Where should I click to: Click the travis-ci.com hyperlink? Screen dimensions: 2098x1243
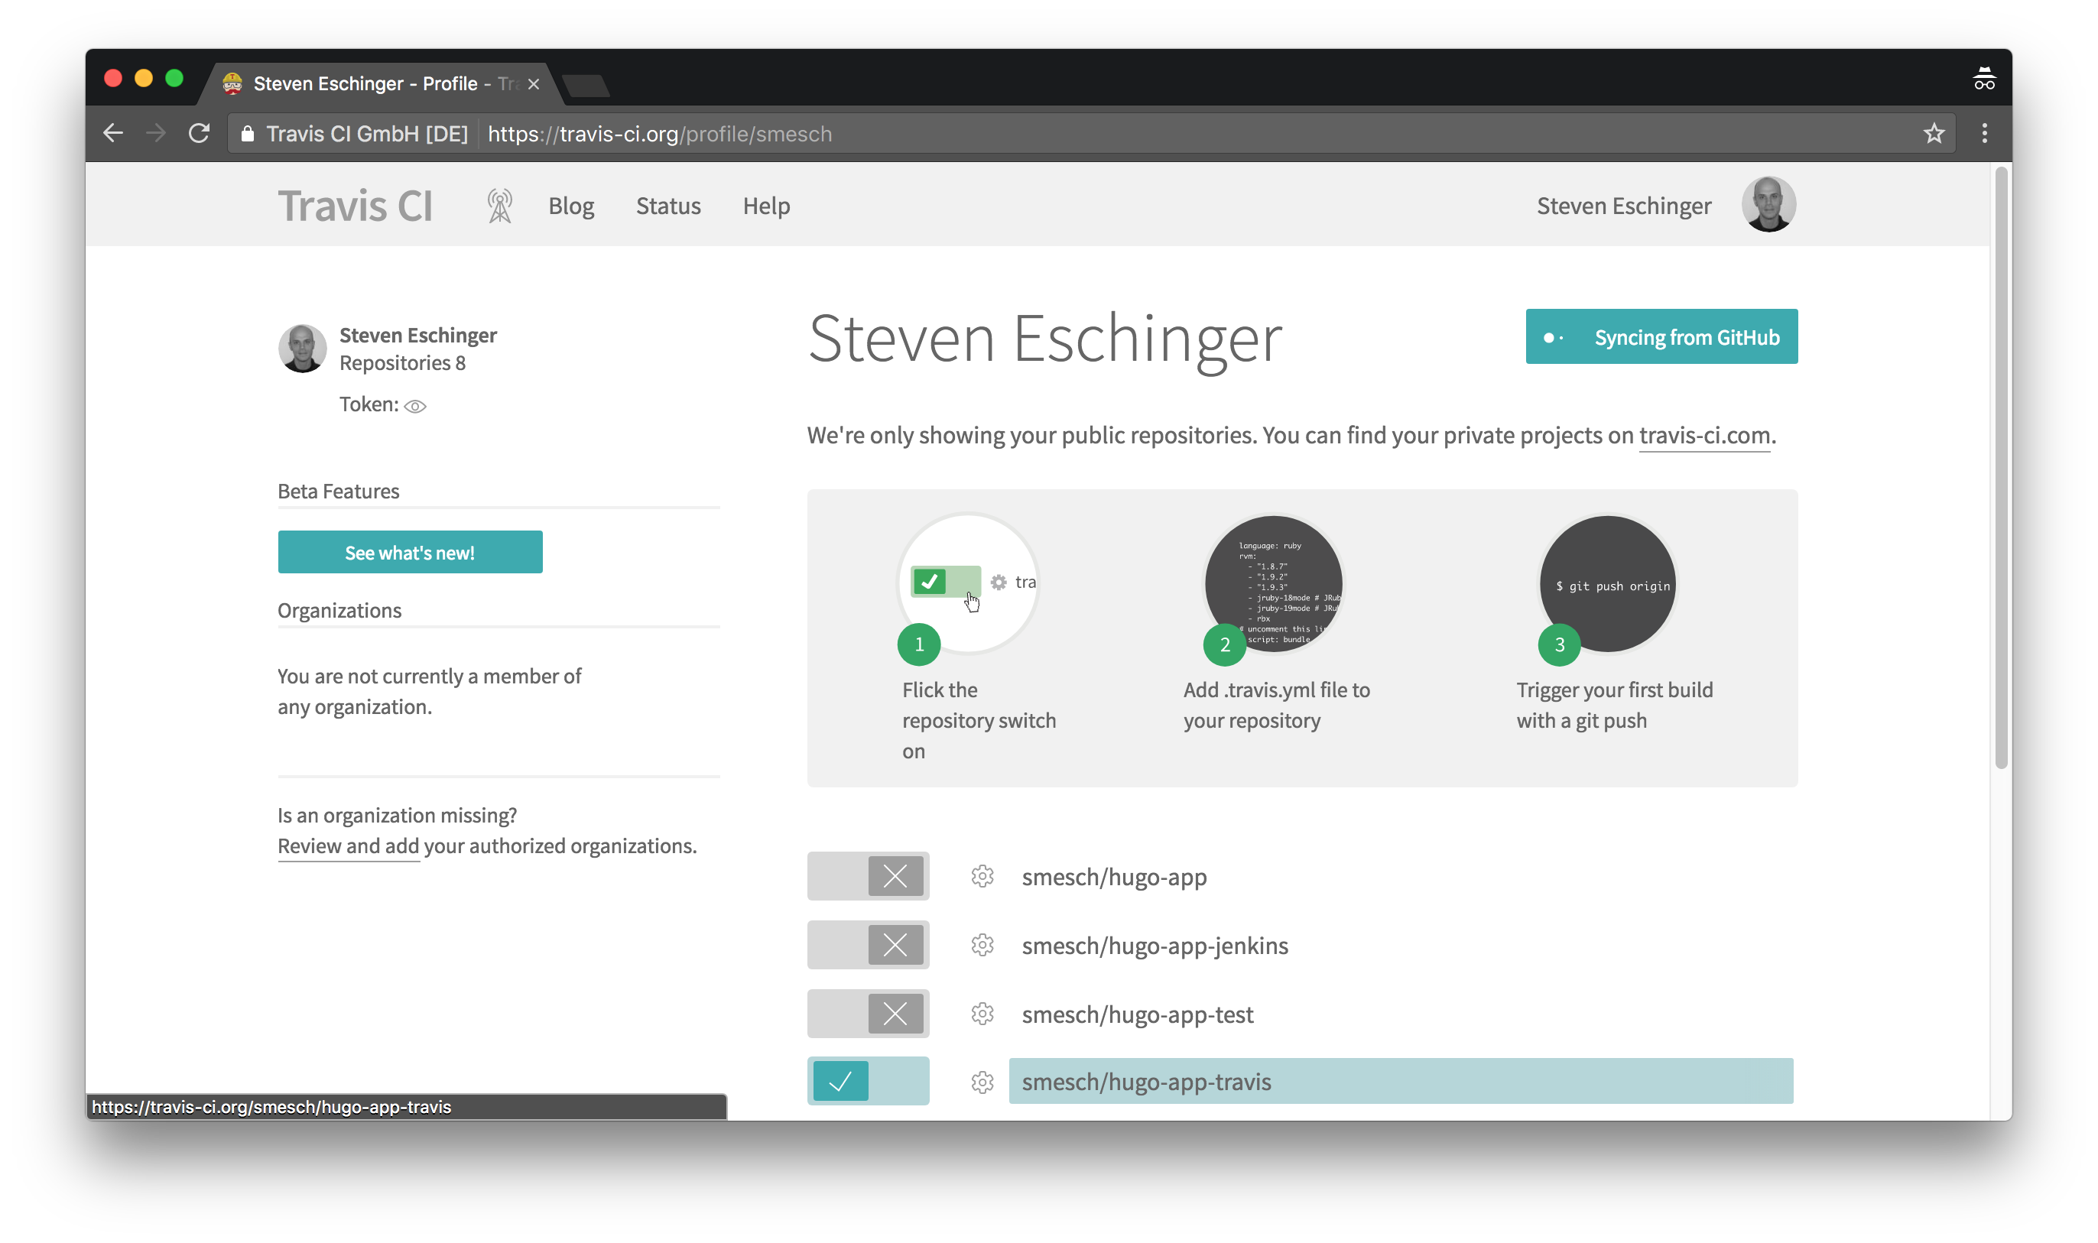[x=1704, y=435]
